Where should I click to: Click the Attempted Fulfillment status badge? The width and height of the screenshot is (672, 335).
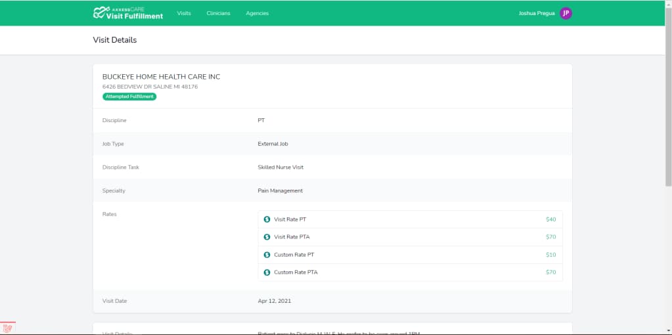(129, 97)
